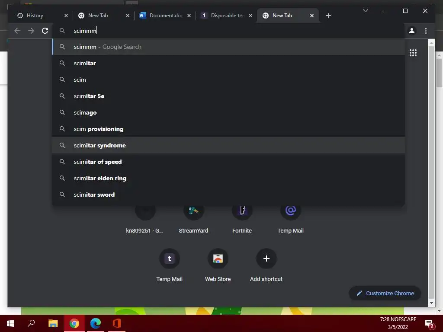This screenshot has height=332, width=443.
Task: Open the Temp Mail shortcut with t icon
Action: 170,259
